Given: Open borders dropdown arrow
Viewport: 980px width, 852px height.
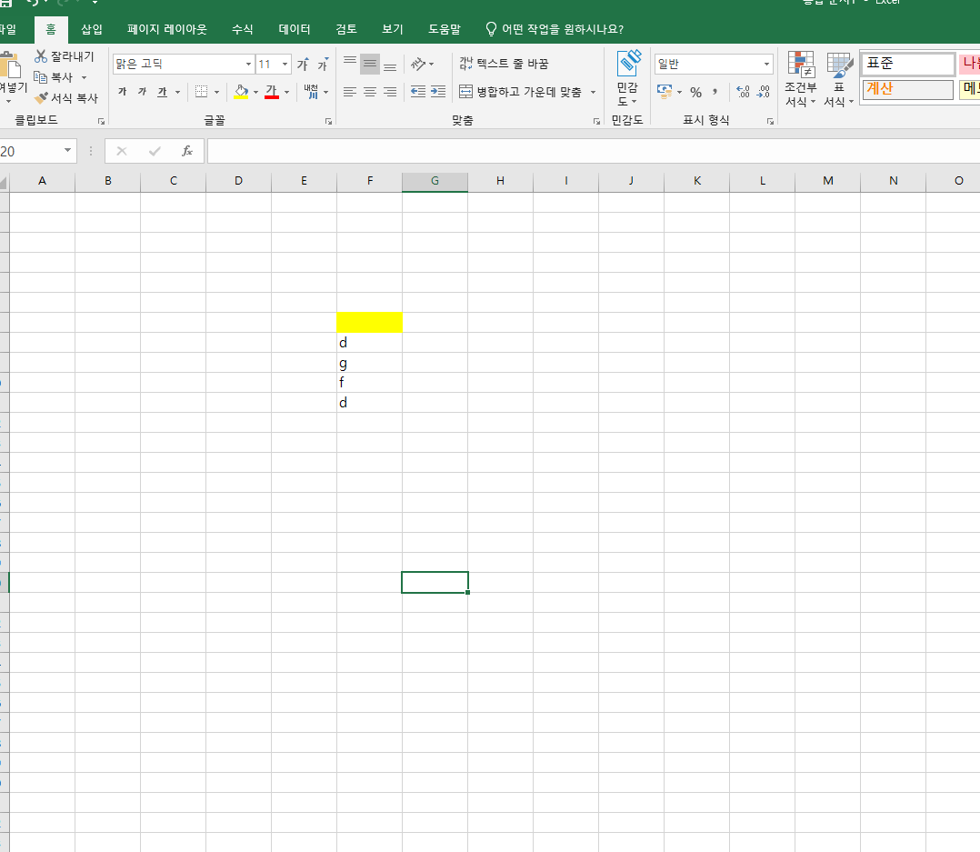Looking at the screenshot, I should (x=216, y=93).
